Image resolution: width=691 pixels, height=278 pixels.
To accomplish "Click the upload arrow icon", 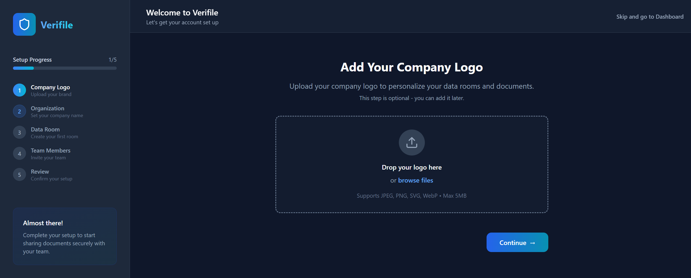I will tap(412, 143).
